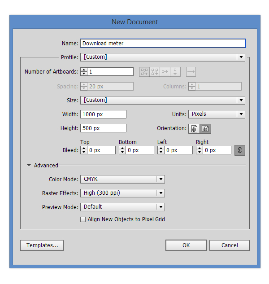The width and height of the screenshot is (269, 284).
Task: Click the Top bleed stepper arrows
Action: [x=84, y=150]
